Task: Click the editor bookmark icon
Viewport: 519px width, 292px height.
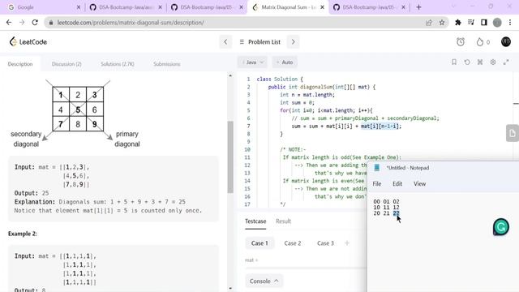Action: pos(454,62)
